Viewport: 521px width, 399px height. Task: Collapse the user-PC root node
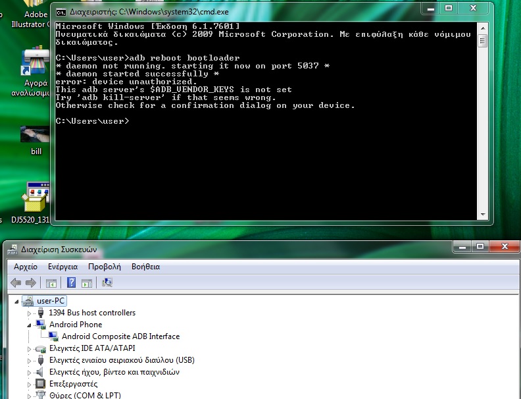tap(17, 301)
